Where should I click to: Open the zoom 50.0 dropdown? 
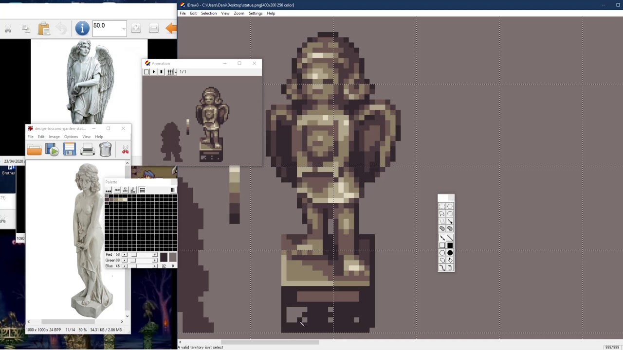pyautogui.click(x=124, y=29)
